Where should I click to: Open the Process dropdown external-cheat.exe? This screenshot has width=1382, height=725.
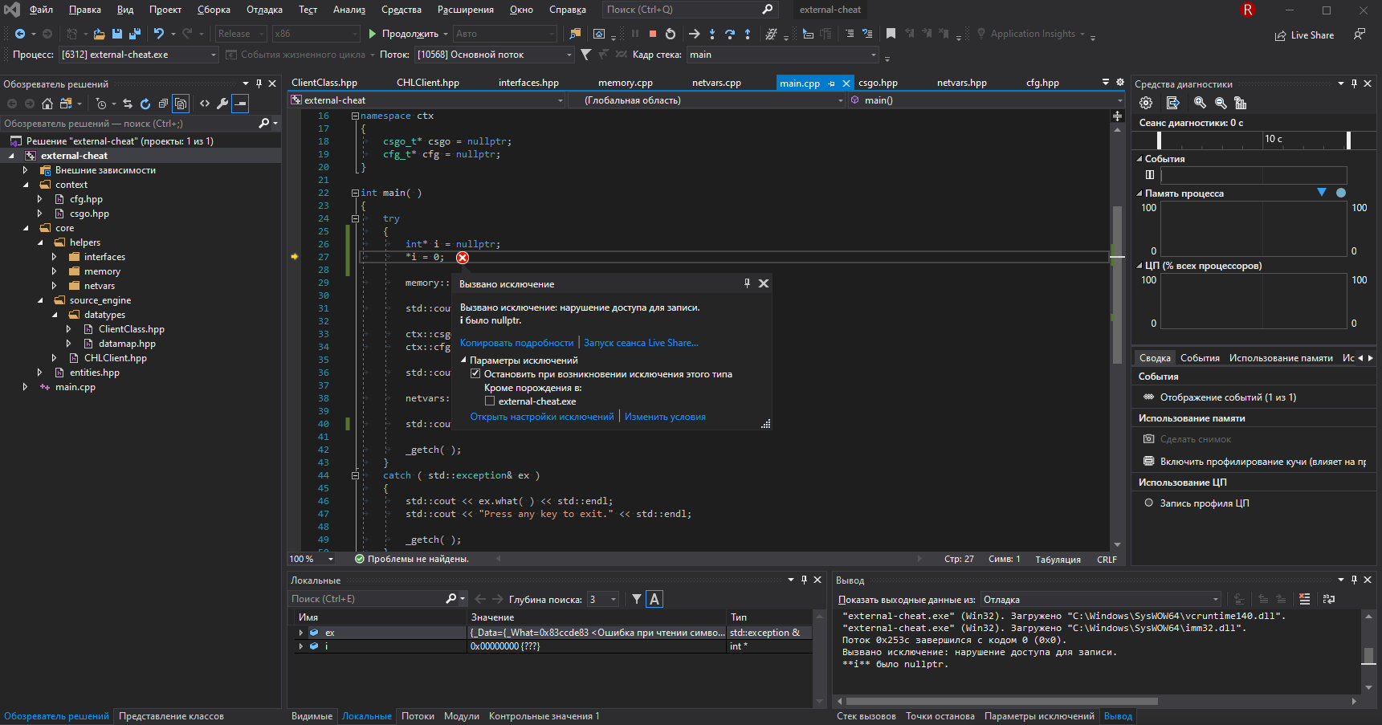click(138, 55)
